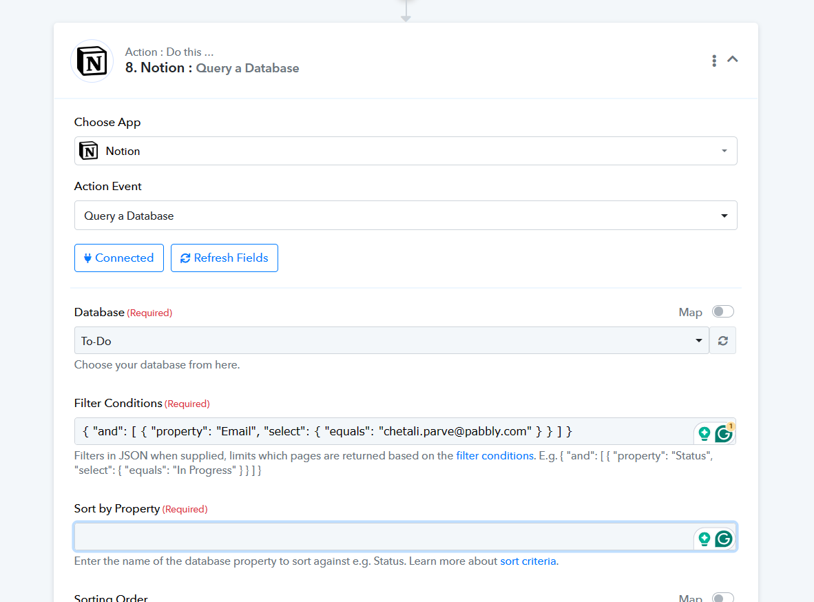Click the Notion logo in step header
The height and width of the screenshot is (602, 814).
92,61
